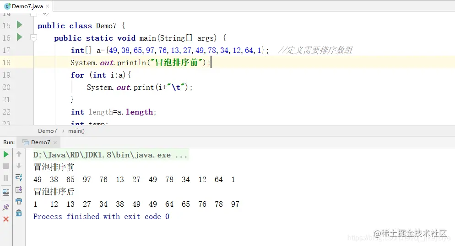Clear all console output with the trash icon
The image size is (455, 246).
(19, 213)
